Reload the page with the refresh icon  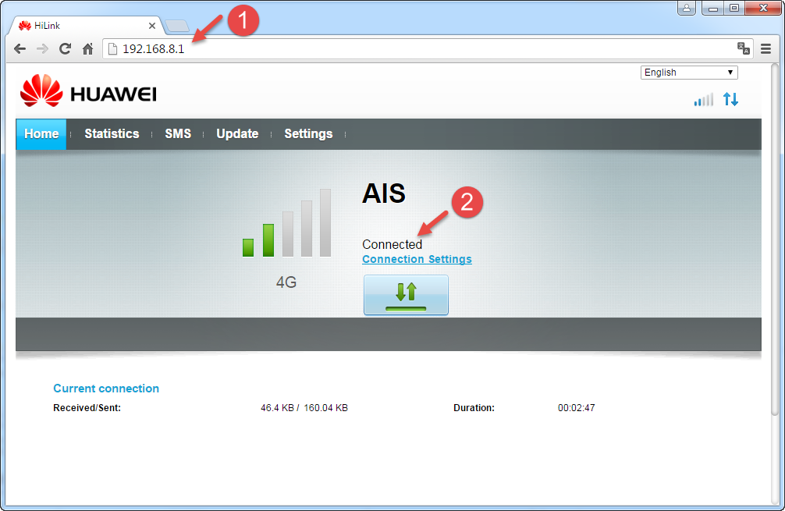[65, 48]
